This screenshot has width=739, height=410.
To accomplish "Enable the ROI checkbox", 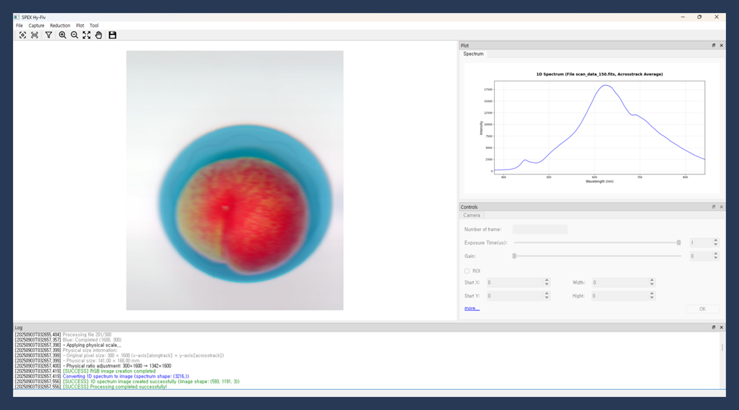I will (x=467, y=271).
